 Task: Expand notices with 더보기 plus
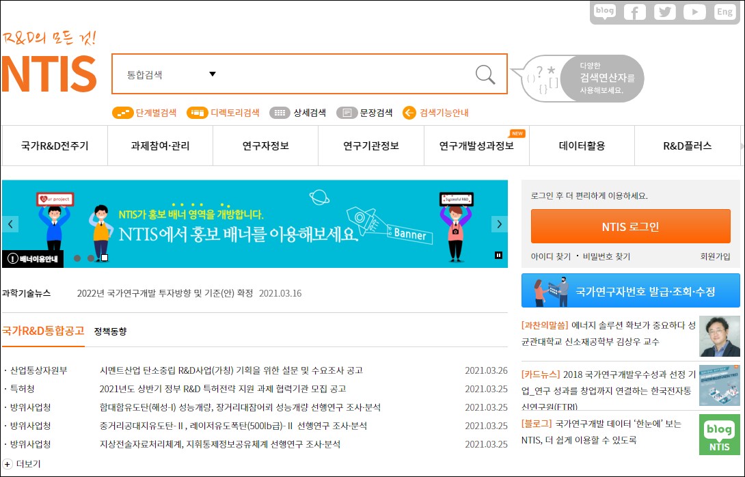pos(21,464)
